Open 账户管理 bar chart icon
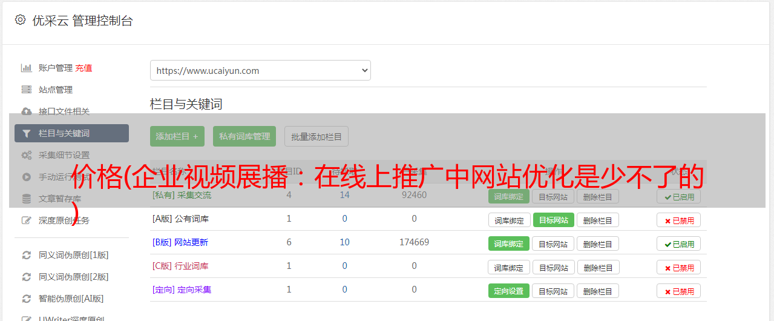The height and width of the screenshot is (321, 774). click(x=27, y=68)
